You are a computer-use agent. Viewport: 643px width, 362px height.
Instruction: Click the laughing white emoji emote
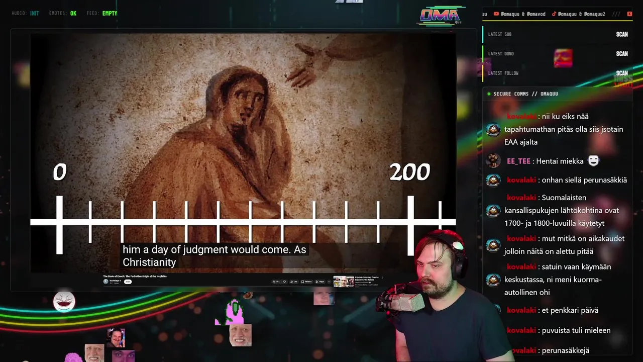click(x=64, y=302)
